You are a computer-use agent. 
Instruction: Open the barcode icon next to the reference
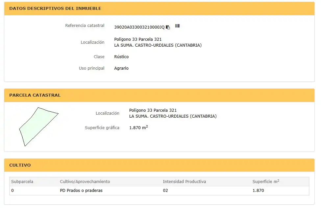point(177,26)
